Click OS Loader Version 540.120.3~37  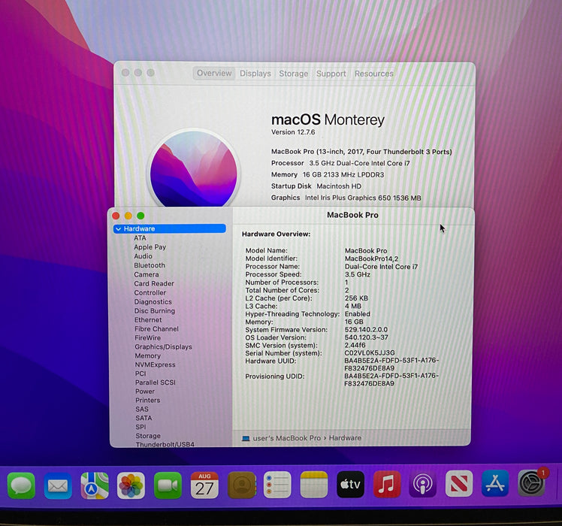(x=367, y=337)
